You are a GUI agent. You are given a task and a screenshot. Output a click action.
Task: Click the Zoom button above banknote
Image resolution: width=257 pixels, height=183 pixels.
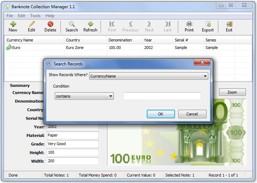(x=232, y=92)
